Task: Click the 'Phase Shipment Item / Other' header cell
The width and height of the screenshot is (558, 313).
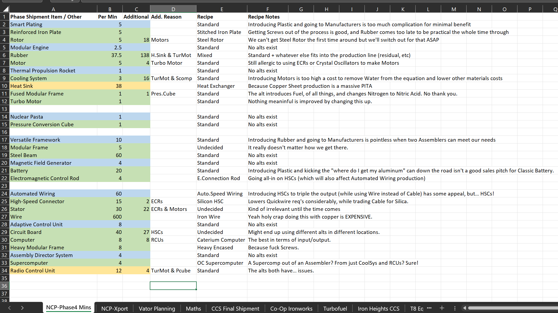Action: click(53, 17)
